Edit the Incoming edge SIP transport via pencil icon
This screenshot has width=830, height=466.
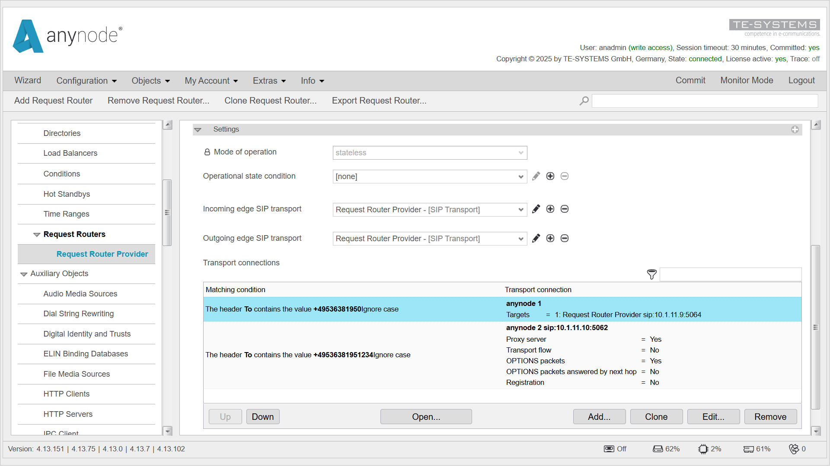(x=536, y=209)
